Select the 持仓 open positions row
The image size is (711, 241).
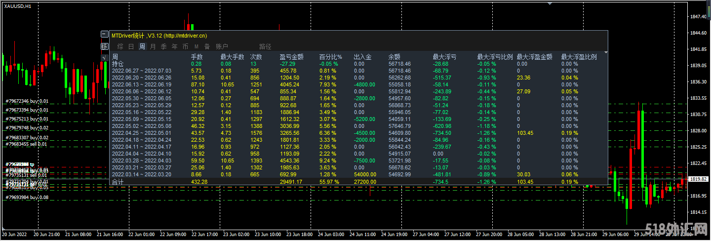click(358, 64)
